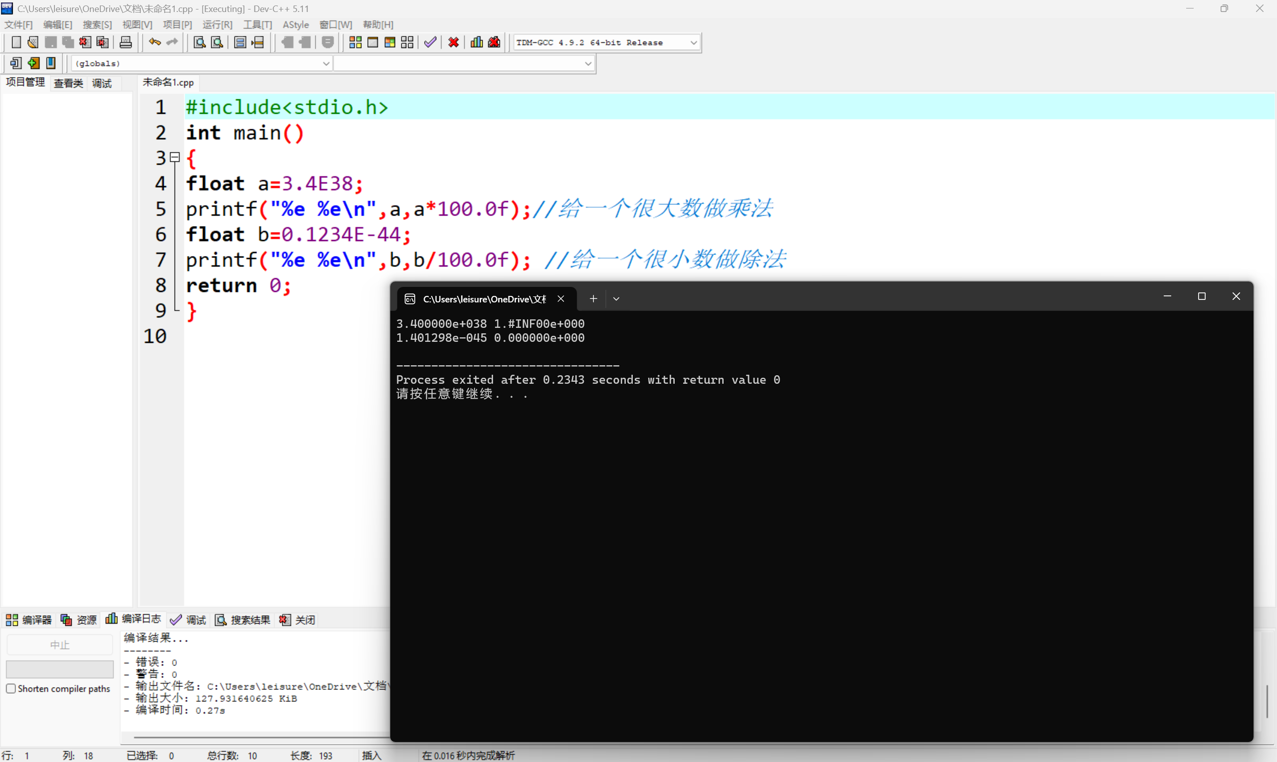Compile the program using the check mark icon
This screenshot has width=1277, height=762.
(430, 42)
